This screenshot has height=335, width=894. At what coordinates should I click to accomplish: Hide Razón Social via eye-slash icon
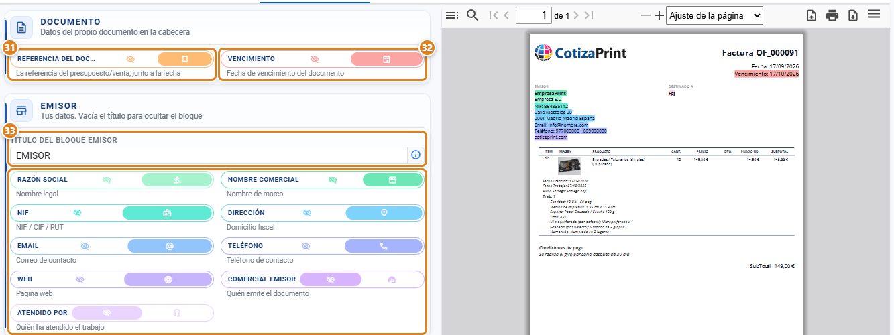point(107,180)
